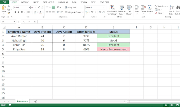Open the Fill menu button
Screen dimensions: 180x107
tap(158, 10)
